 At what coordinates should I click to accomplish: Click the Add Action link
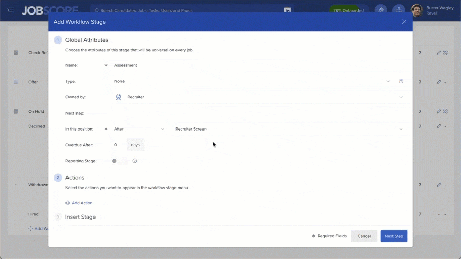pyautogui.click(x=79, y=203)
